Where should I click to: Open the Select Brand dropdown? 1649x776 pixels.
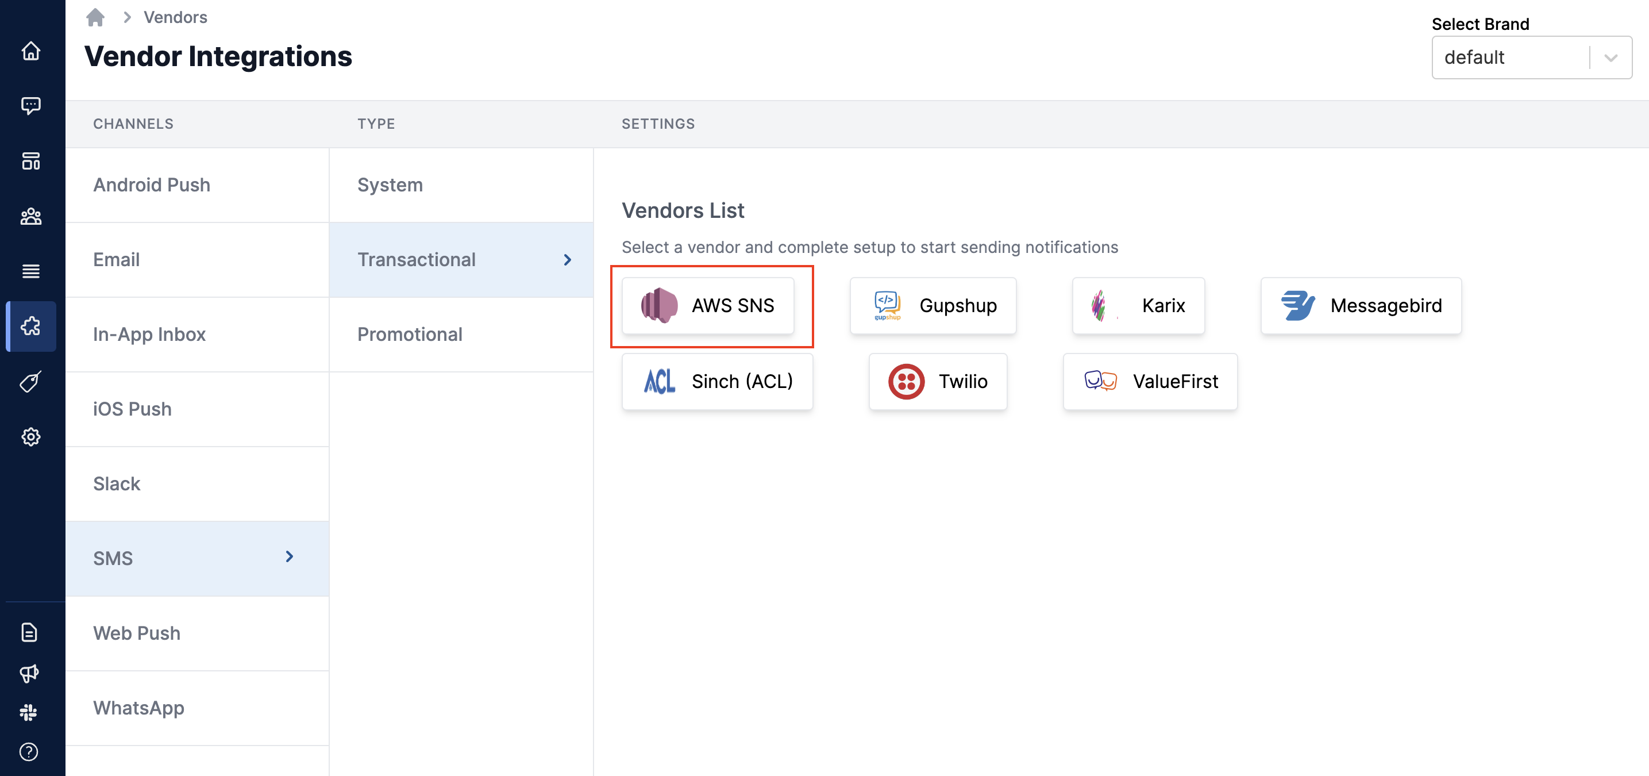tap(1531, 57)
